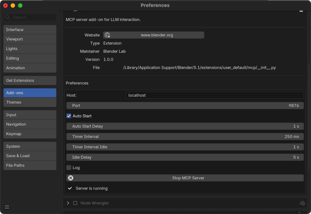Click the globe icon beside www.blender.org
The width and height of the screenshot is (311, 214).
tap(107, 35)
